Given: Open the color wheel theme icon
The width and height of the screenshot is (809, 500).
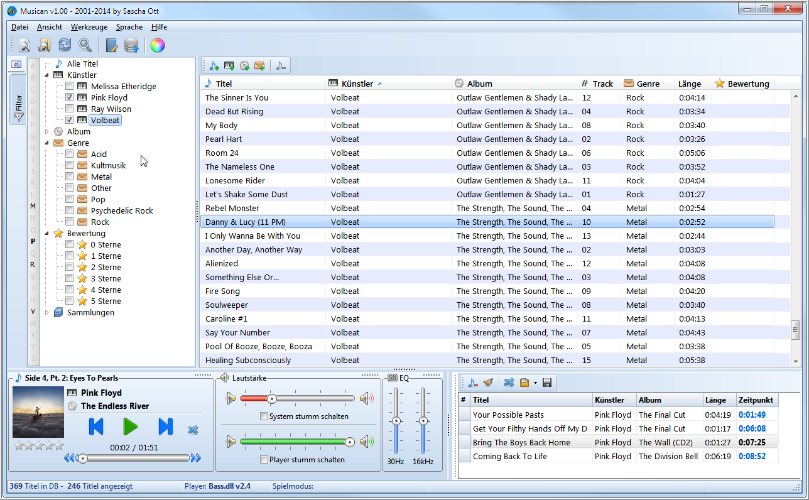Looking at the screenshot, I should (x=158, y=45).
